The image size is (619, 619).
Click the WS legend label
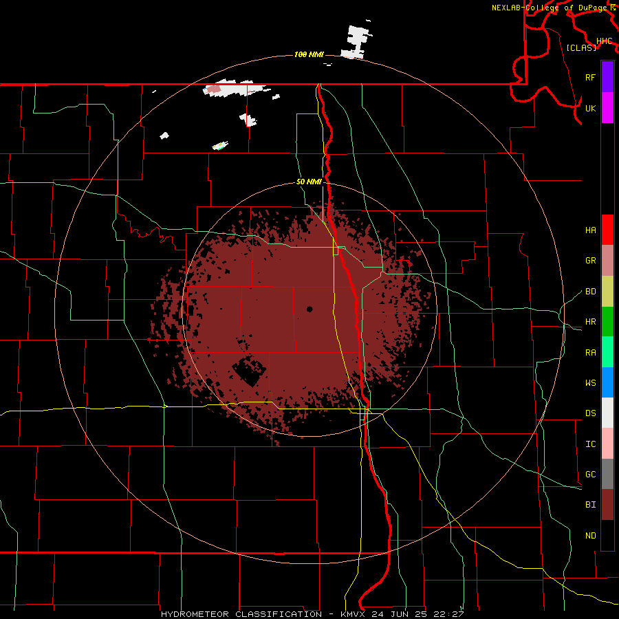pyautogui.click(x=590, y=382)
